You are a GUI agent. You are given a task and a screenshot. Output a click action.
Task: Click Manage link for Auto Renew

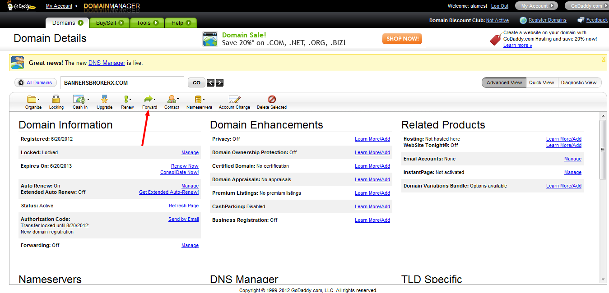pos(190,186)
